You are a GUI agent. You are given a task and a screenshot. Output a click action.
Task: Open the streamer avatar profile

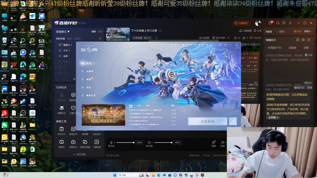258,23
